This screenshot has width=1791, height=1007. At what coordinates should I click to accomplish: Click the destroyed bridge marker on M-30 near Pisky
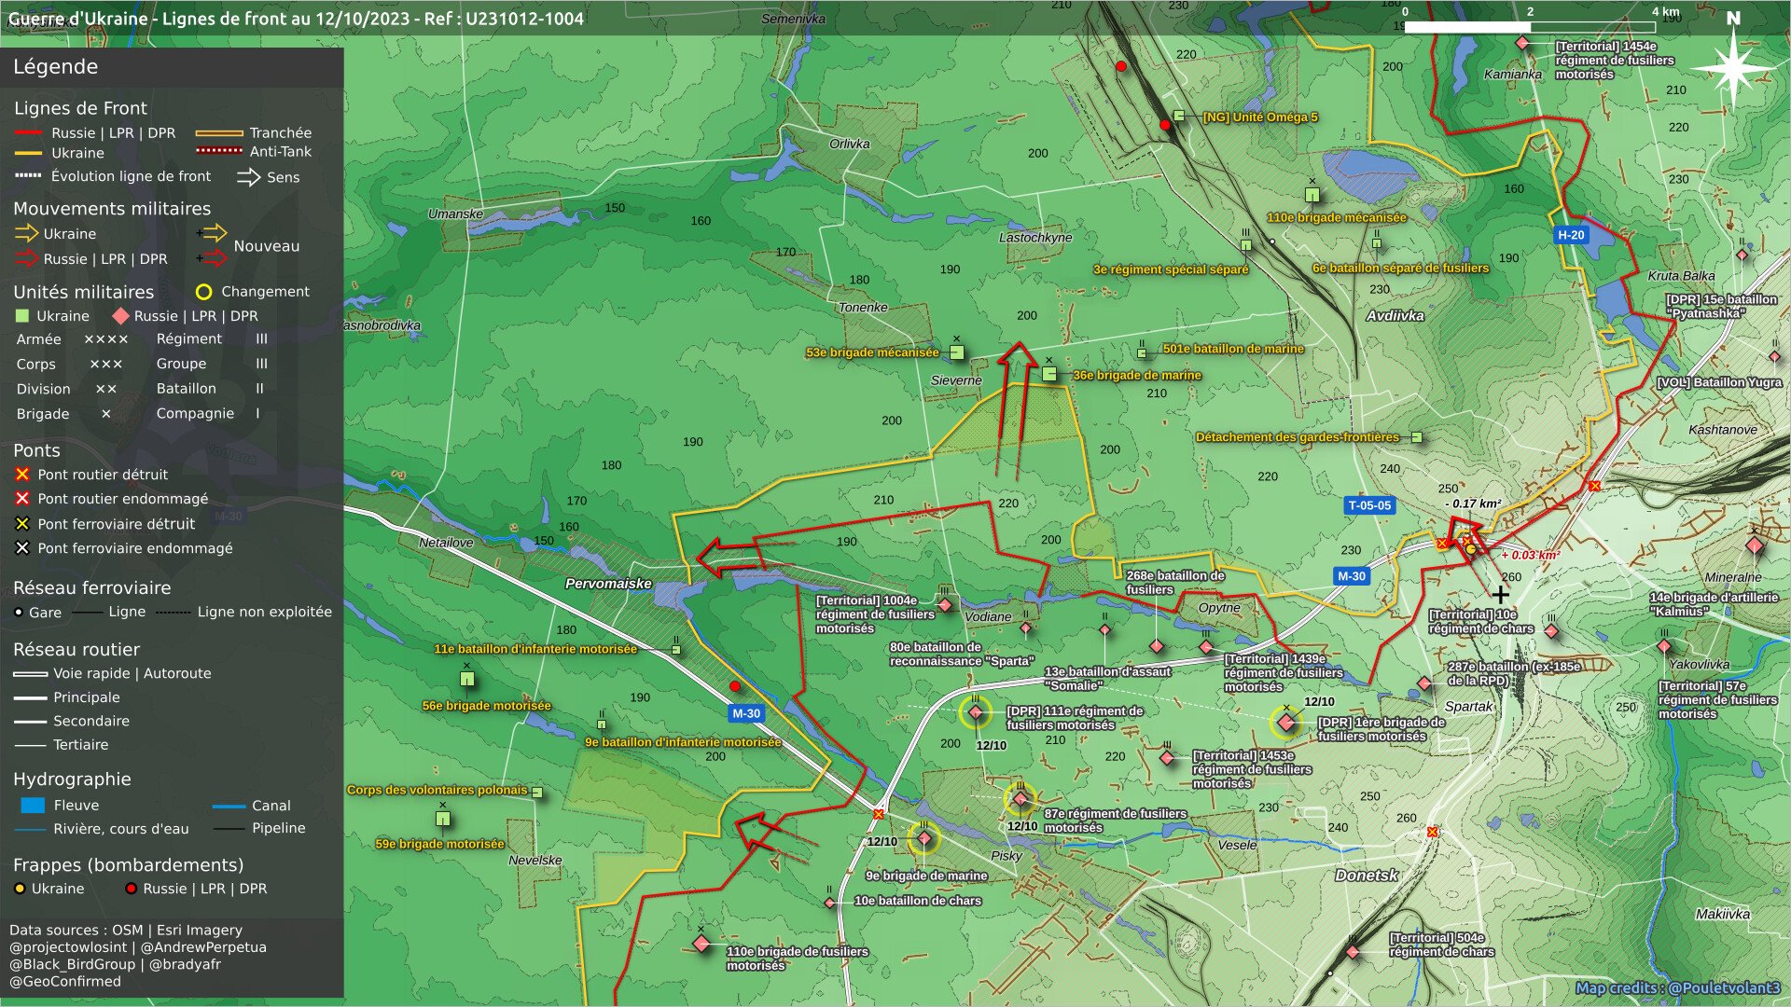point(879,814)
